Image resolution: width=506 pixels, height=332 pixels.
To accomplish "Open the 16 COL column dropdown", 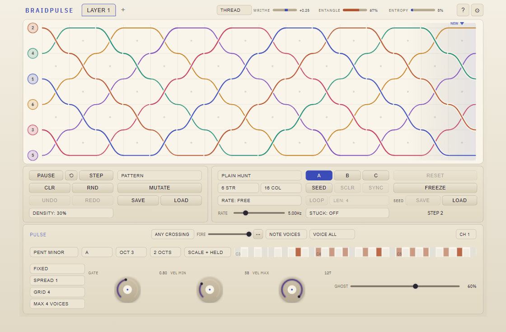I will 281,188.
